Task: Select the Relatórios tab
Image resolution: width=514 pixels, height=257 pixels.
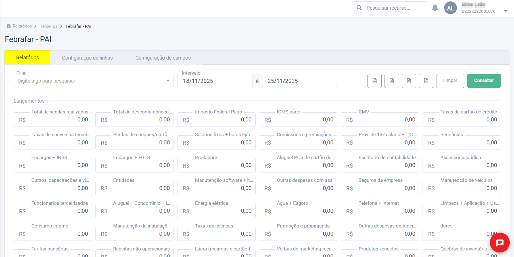Action: coord(28,58)
